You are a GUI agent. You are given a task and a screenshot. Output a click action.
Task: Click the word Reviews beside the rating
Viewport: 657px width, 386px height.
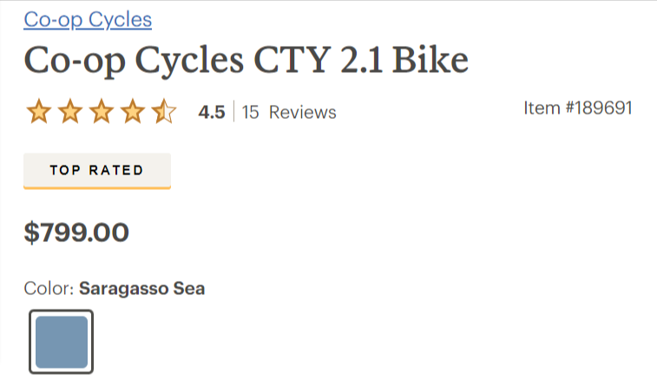point(302,113)
